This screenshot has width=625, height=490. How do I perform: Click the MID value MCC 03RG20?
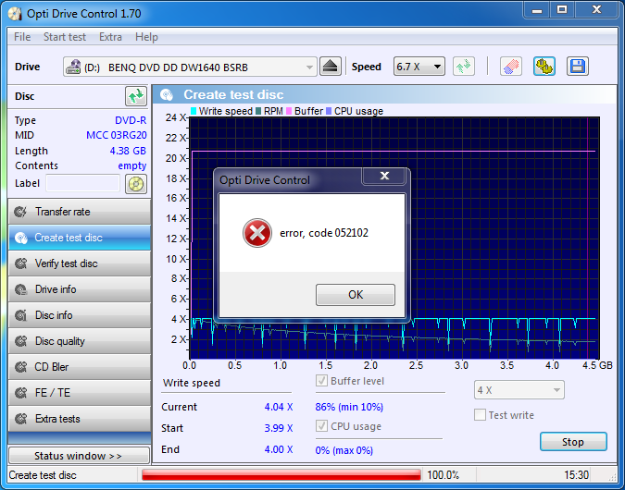117,135
